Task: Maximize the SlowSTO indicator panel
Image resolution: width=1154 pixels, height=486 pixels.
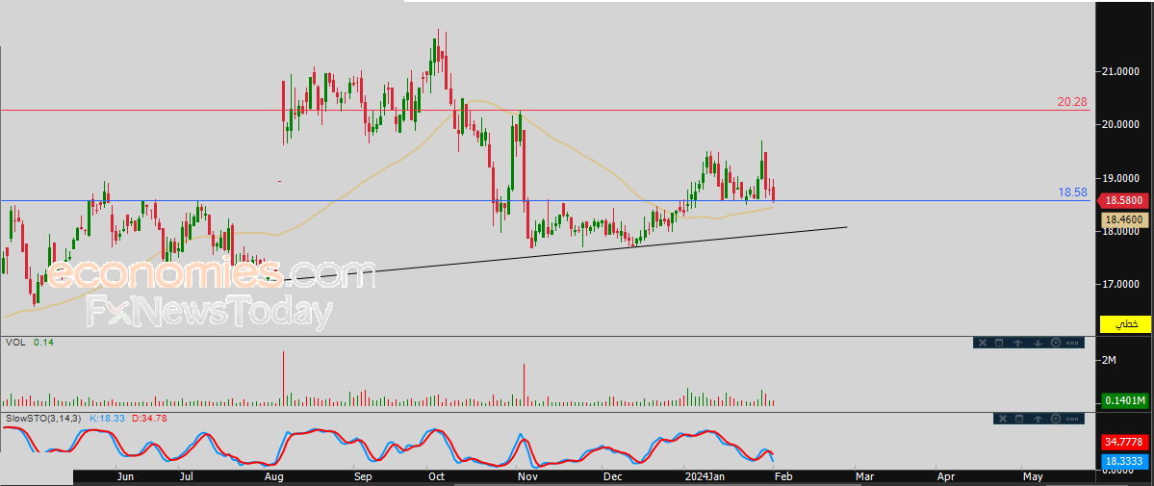Action: (x=1019, y=419)
